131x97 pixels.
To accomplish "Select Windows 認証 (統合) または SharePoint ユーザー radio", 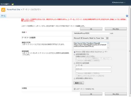I will [75, 52].
